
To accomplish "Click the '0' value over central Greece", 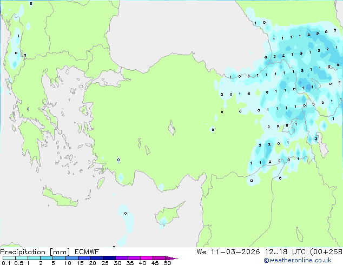I will tap(28, 109).
